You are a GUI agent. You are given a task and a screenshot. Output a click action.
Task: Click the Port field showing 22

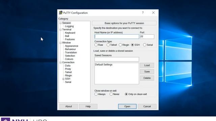tap(147, 37)
